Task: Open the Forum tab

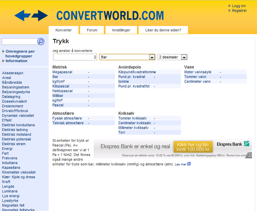Action: click(x=92, y=30)
